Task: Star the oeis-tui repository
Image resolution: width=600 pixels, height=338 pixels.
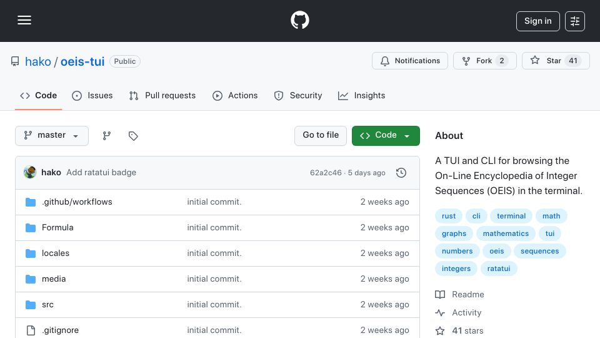Action: coord(556,61)
